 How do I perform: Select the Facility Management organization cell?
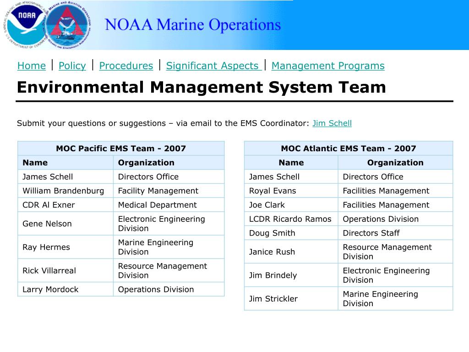(x=169, y=191)
